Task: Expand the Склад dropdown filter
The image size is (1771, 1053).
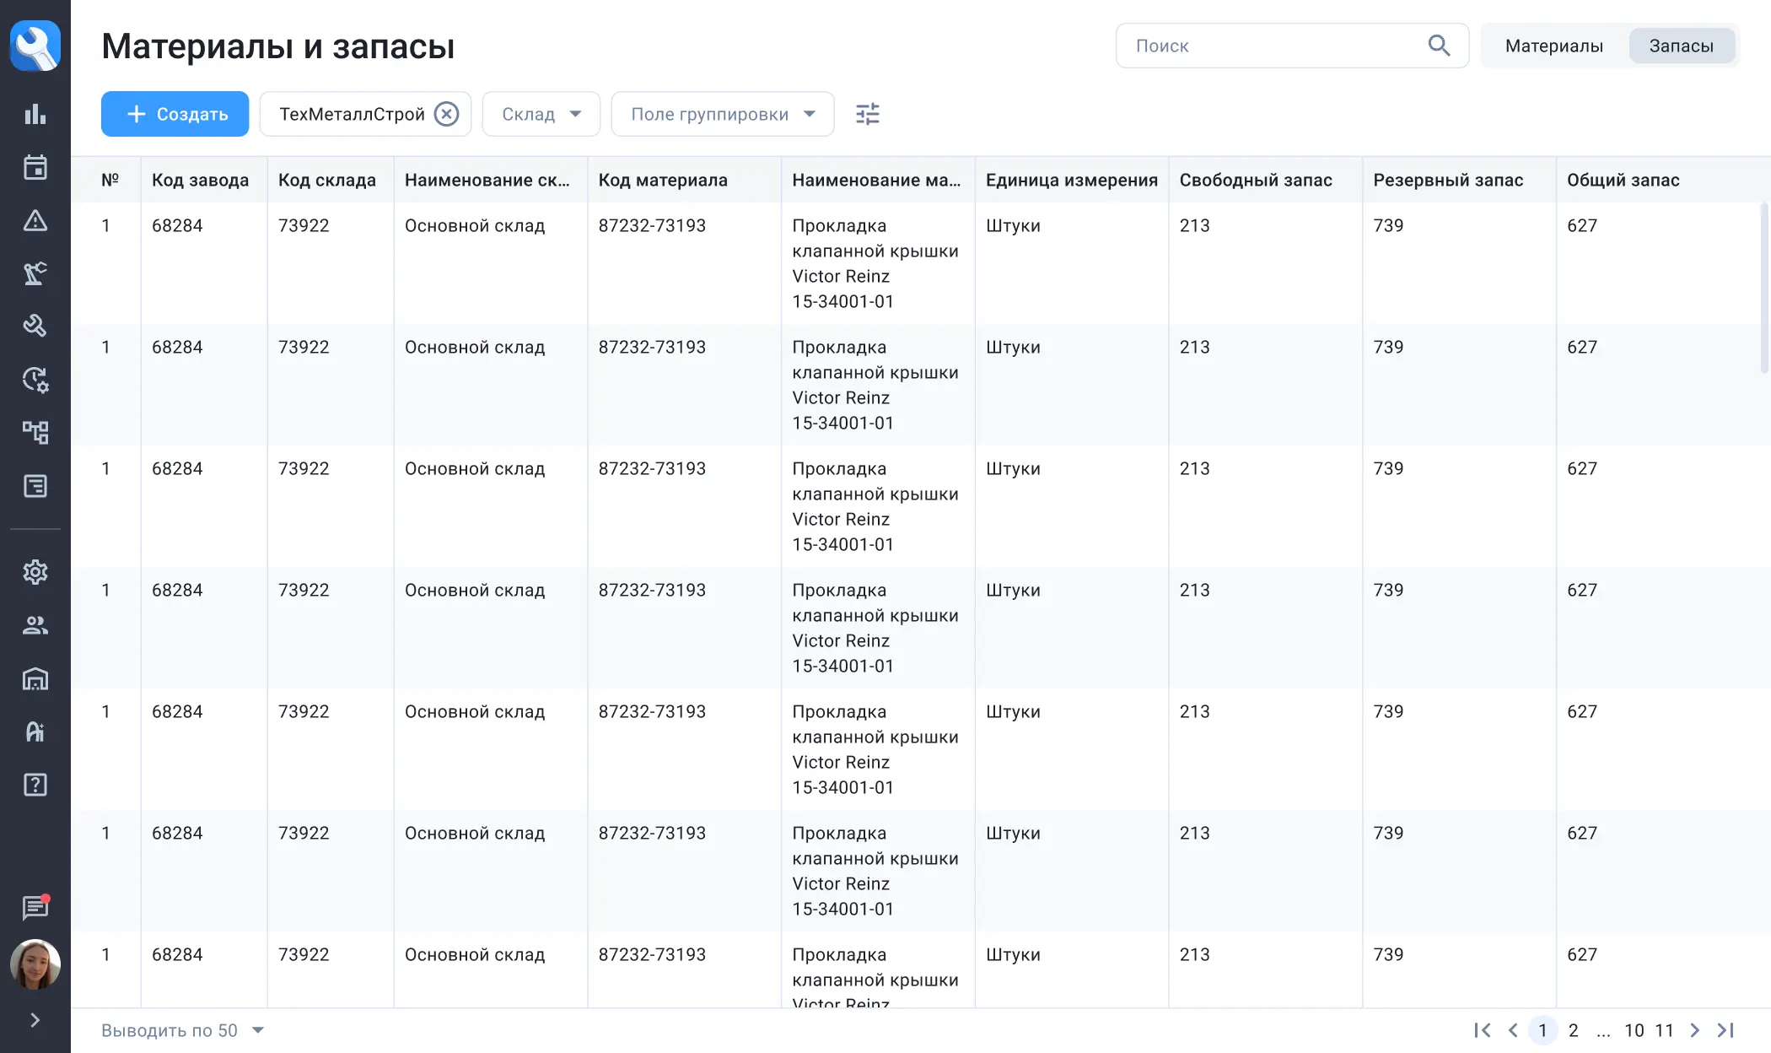Action: click(541, 114)
